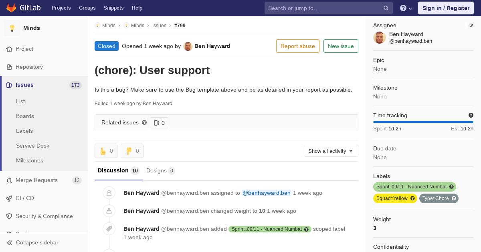The width and height of the screenshot is (481, 252).
Task: Click the @benhayward.ben mention link
Action: 267,193
